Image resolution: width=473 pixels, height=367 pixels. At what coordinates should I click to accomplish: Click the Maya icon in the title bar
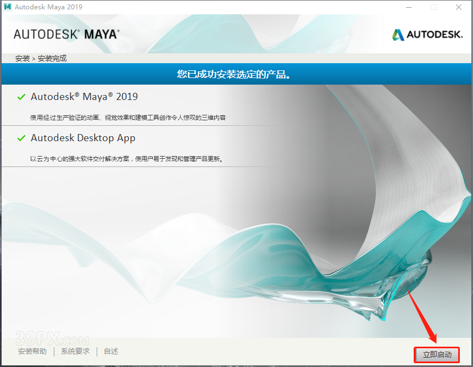point(8,7)
